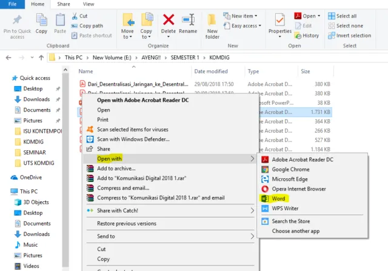
Task: Click the red Delete X icon
Action: [169, 19]
